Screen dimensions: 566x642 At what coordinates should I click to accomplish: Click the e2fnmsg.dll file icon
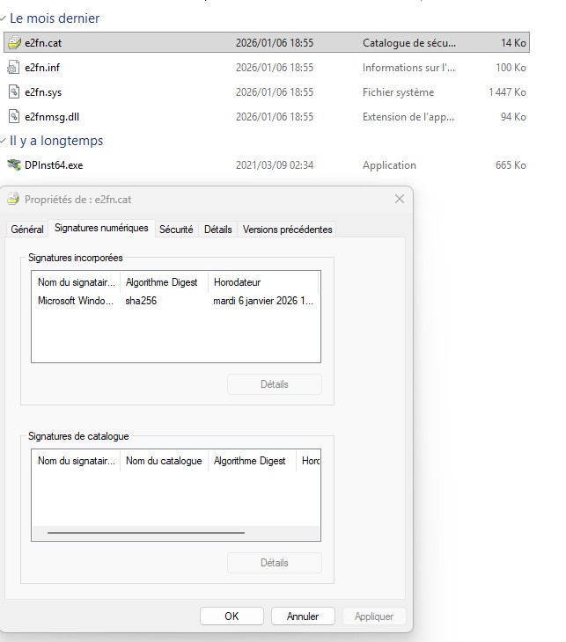coord(14,117)
